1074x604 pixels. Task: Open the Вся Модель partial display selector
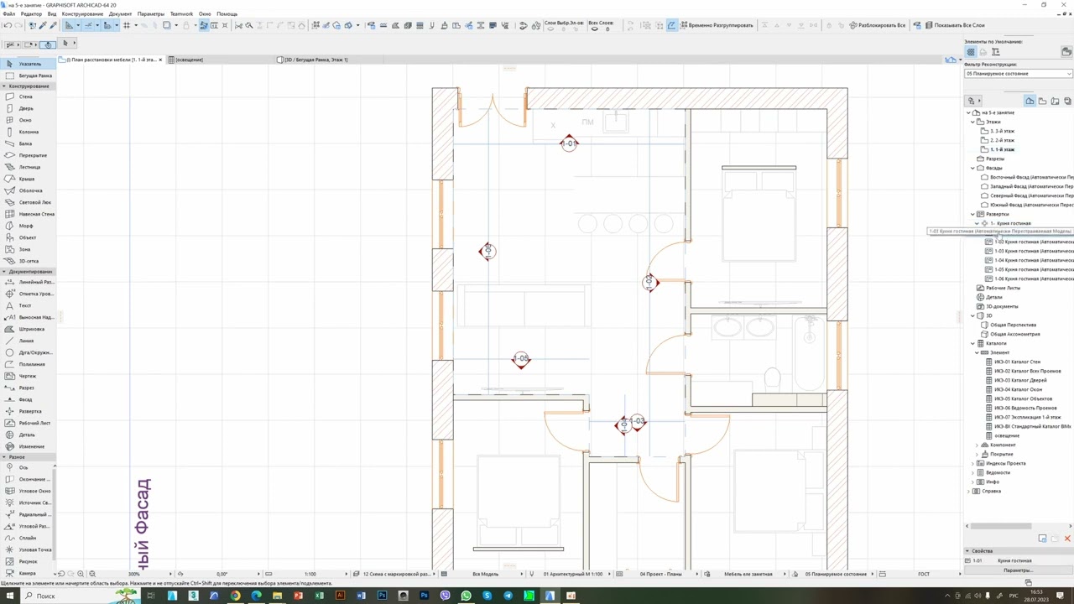tap(485, 574)
